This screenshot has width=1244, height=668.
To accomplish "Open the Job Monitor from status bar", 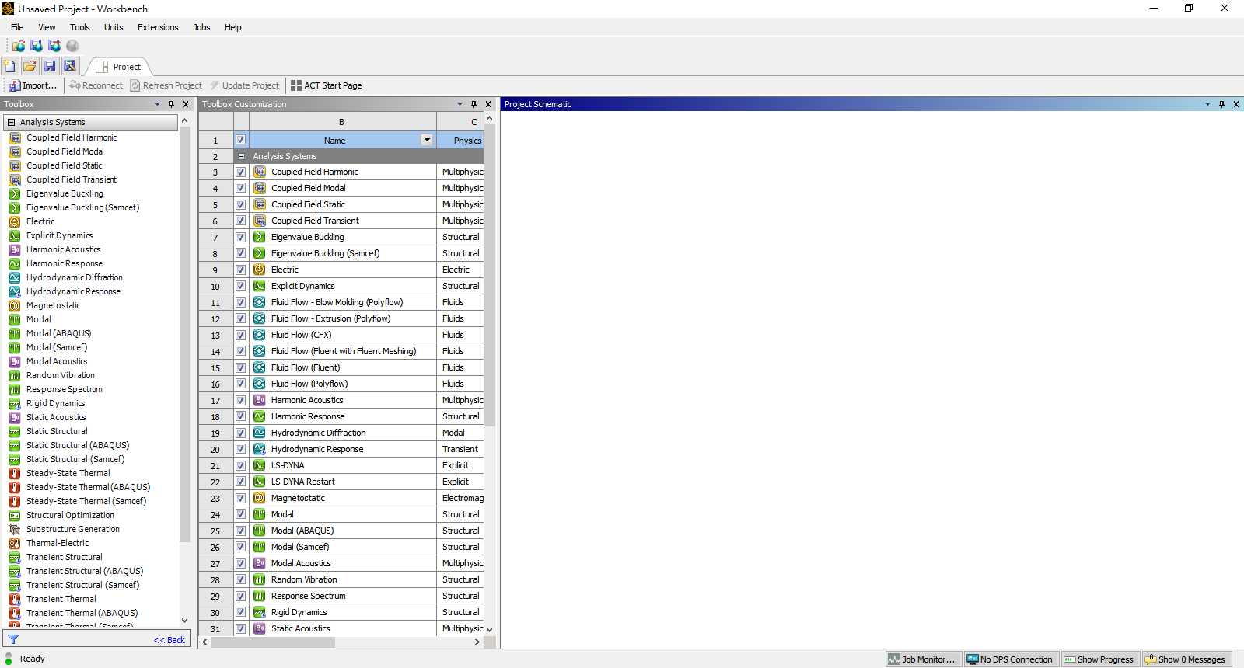I will click(923, 659).
